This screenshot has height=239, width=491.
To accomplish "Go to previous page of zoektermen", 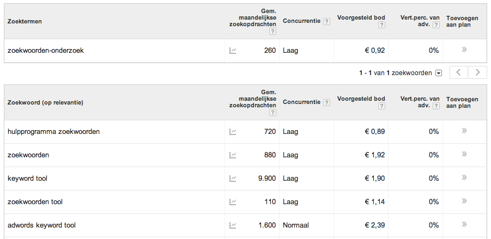I will (x=459, y=72).
